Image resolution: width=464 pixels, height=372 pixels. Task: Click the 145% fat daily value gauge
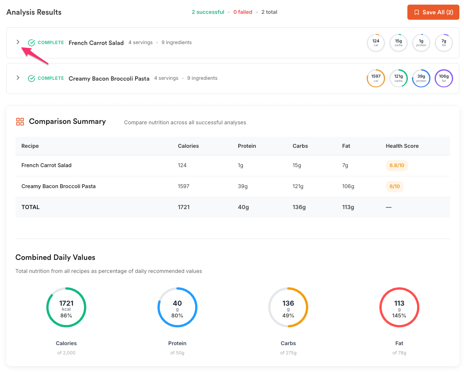pyautogui.click(x=399, y=307)
